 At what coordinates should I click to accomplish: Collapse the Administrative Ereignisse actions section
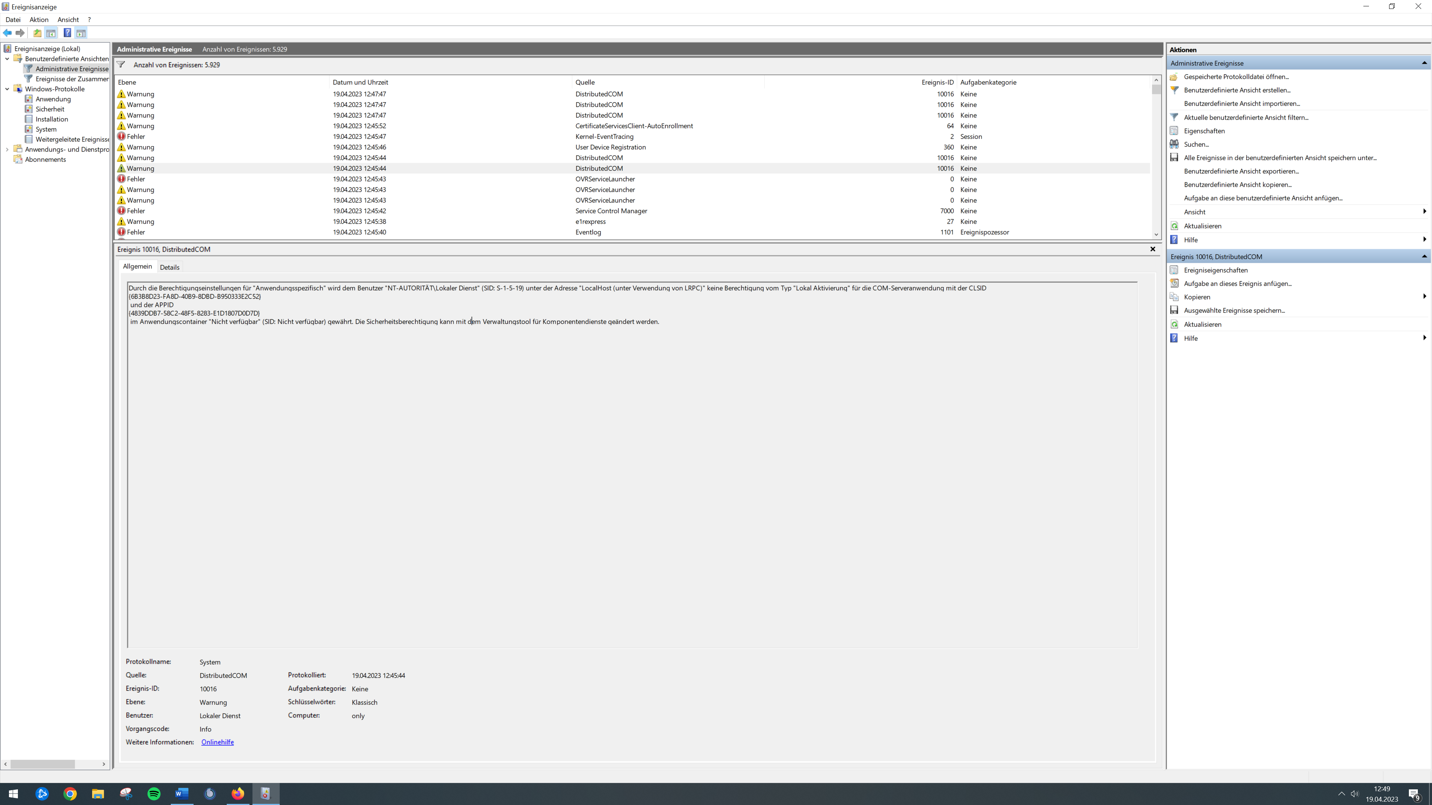(1424, 63)
